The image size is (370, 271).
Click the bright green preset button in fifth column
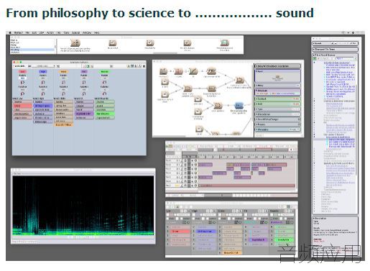pyautogui.click(x=105, y=114)
